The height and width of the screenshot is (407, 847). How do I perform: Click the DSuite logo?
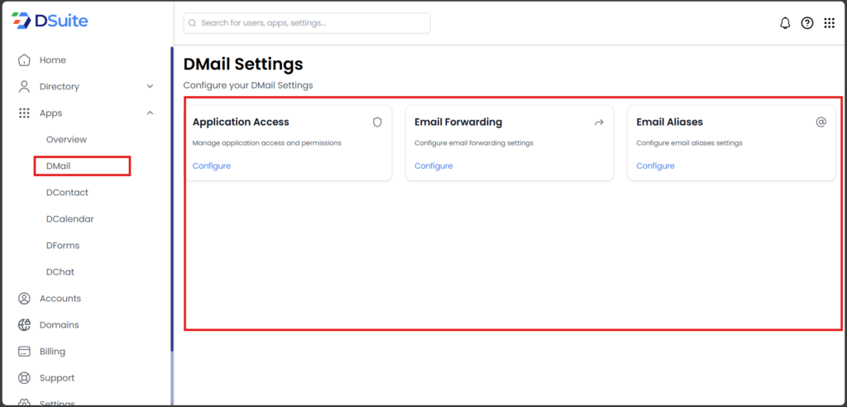coord(50,21)
